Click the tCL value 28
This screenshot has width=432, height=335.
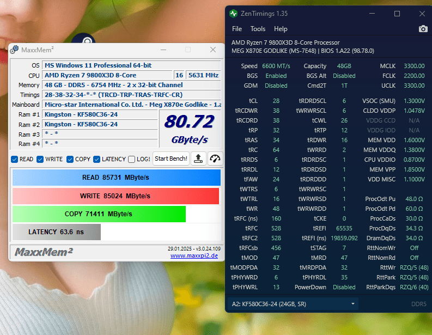point(276,101)
